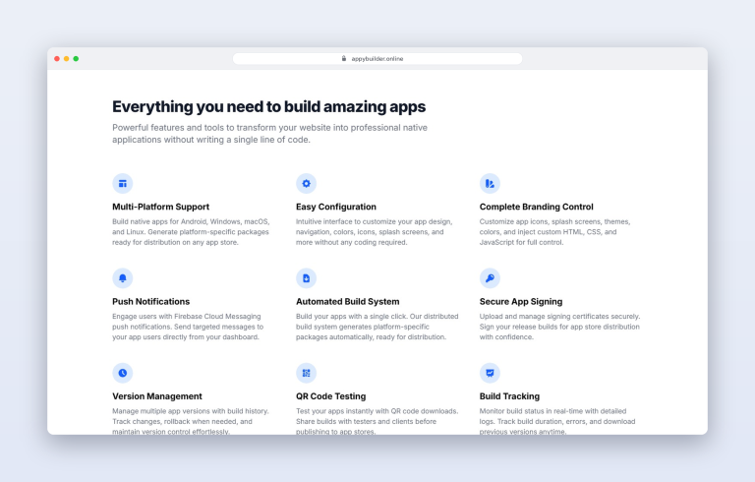Viewport: 755px width, 482px height.
Task: Click the Build Tracking monitor icon
Action: coord(490,373)
